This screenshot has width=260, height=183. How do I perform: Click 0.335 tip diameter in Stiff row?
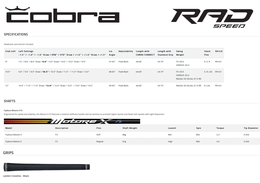pos(246,135)
